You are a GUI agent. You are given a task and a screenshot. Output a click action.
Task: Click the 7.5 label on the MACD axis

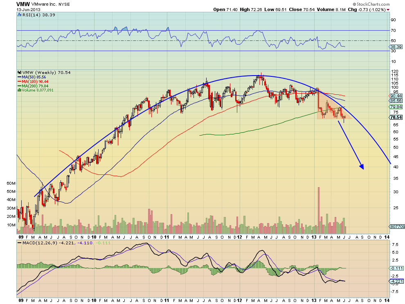(395, 244)
